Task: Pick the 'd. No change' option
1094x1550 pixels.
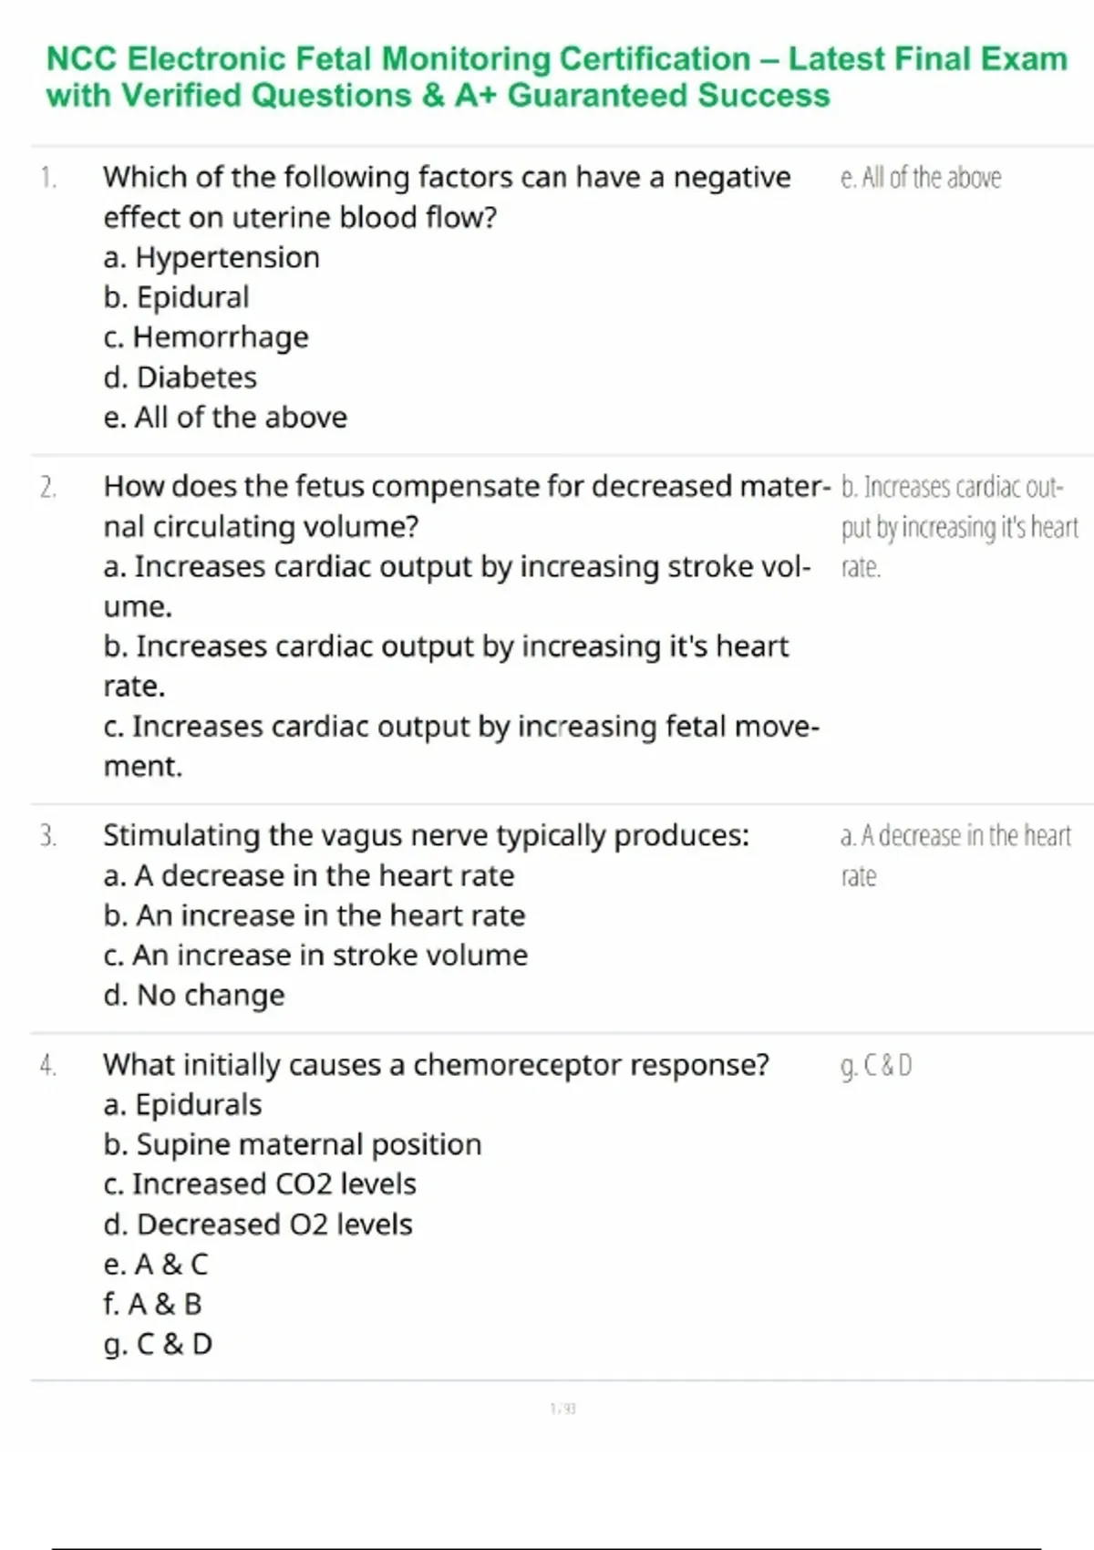Action: [x=193, y=996]
